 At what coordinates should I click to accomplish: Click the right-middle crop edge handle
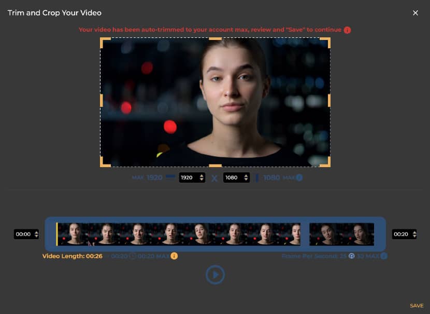click(x=329, y=101)
